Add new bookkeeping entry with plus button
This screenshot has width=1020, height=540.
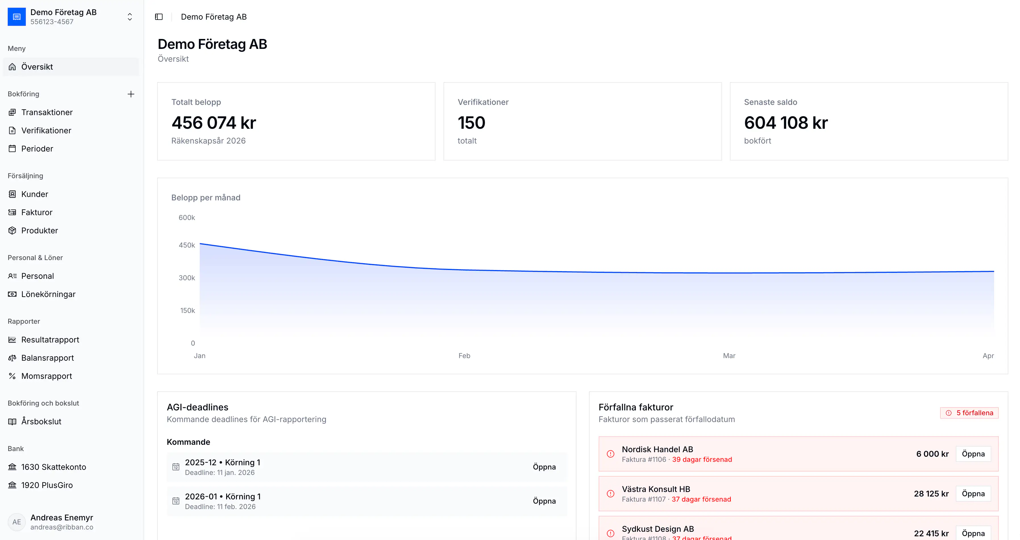[131, 94]
